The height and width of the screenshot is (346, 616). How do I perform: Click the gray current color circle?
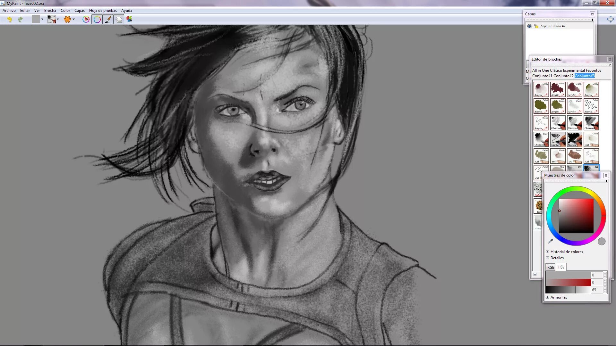pyautogui.click(x=602, y=241)
